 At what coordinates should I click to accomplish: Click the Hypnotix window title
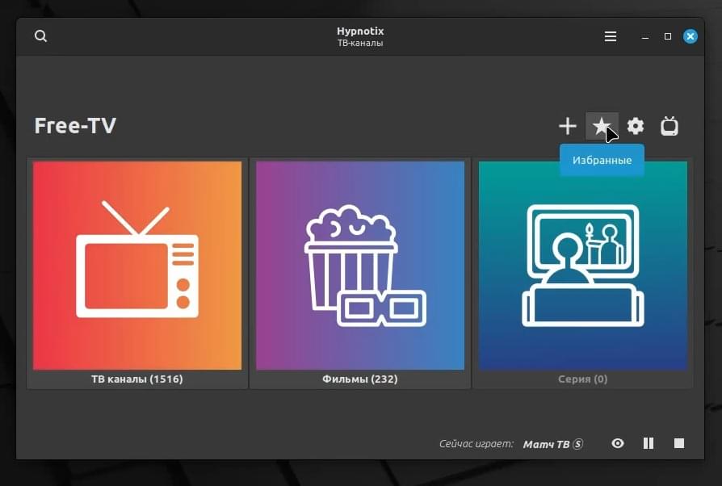tap(360, 31)
